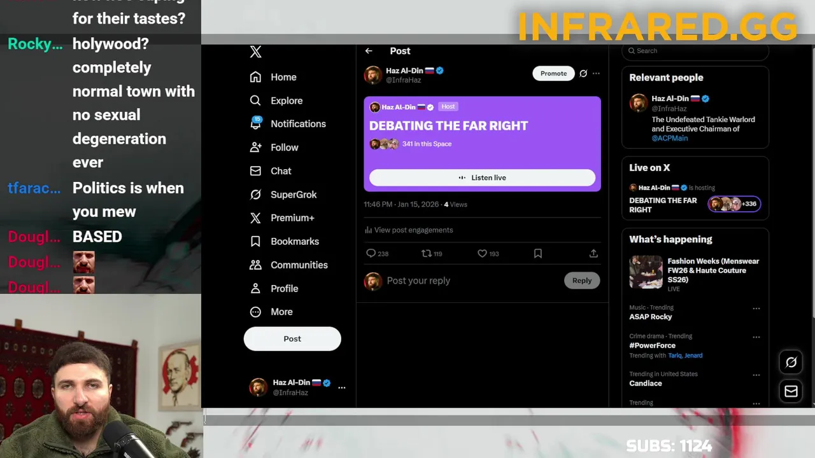Open the account menu dots beside @InfraHaz
Screen dimensions: 815x458
[342, 387]
